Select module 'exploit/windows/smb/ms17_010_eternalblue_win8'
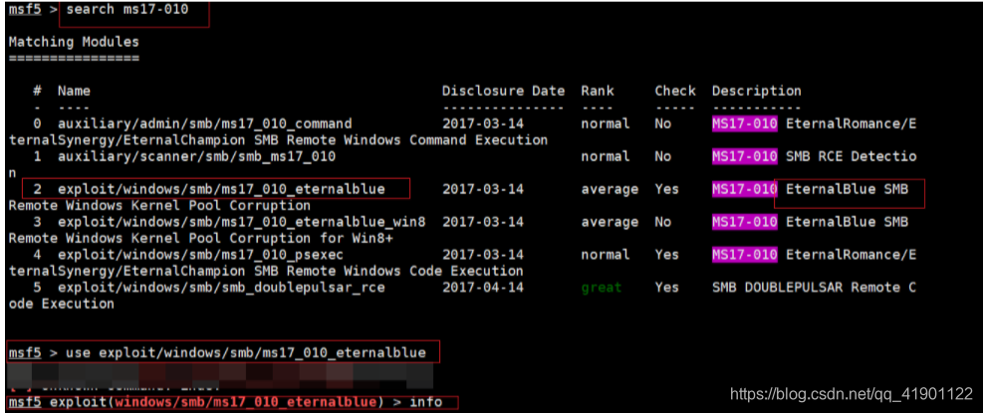This screenshot has width=983, height=413. (242, 221)
